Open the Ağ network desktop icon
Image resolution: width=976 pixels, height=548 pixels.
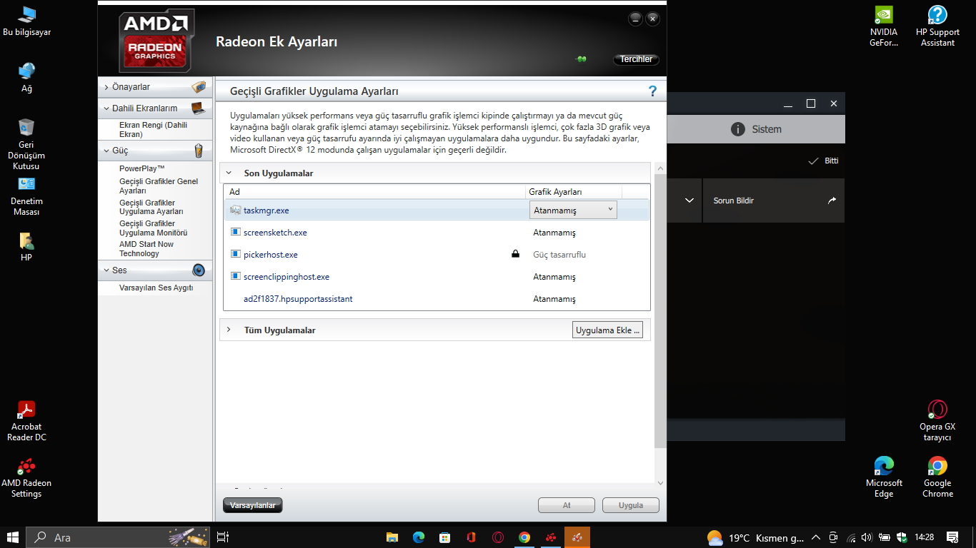coord(26,78)
